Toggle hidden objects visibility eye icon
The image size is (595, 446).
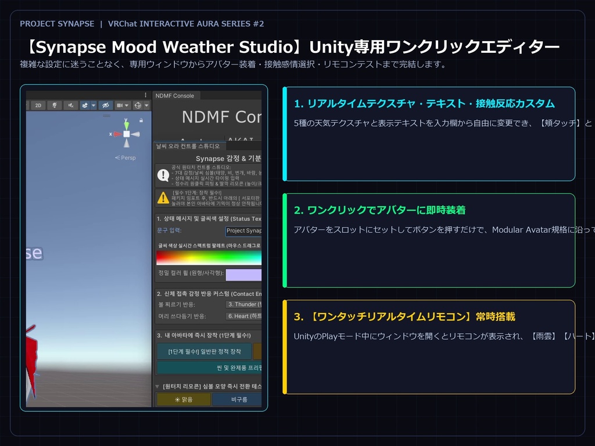[x=106, y=106]
